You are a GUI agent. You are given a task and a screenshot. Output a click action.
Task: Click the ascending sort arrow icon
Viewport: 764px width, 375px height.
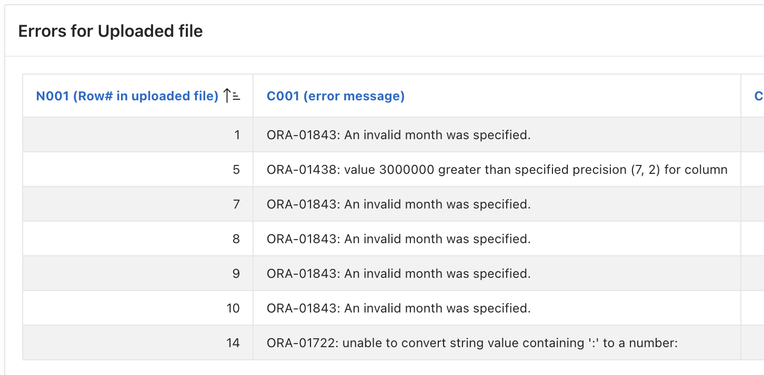point(231,96)
